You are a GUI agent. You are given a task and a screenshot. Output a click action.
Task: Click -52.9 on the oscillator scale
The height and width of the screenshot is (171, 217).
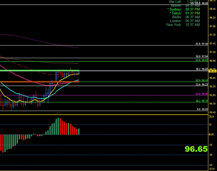[x=212, y=169]
